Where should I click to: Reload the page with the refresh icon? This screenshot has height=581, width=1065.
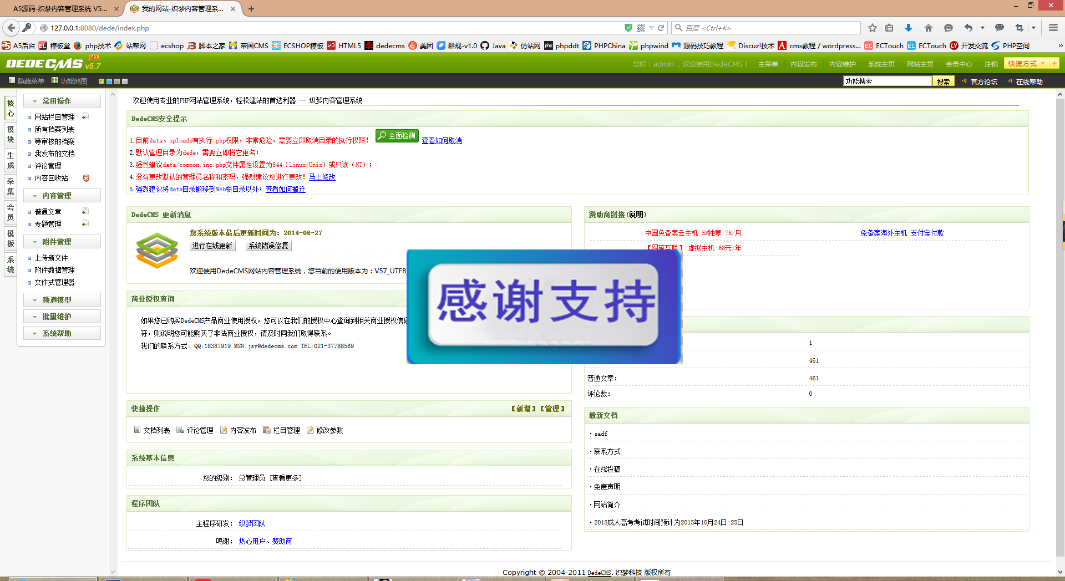click(x=661, y=28)
